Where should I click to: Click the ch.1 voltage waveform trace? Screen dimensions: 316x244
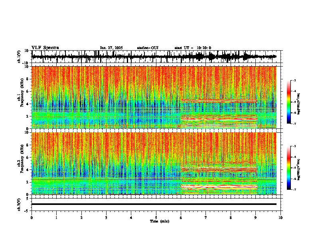pos(154,57)
